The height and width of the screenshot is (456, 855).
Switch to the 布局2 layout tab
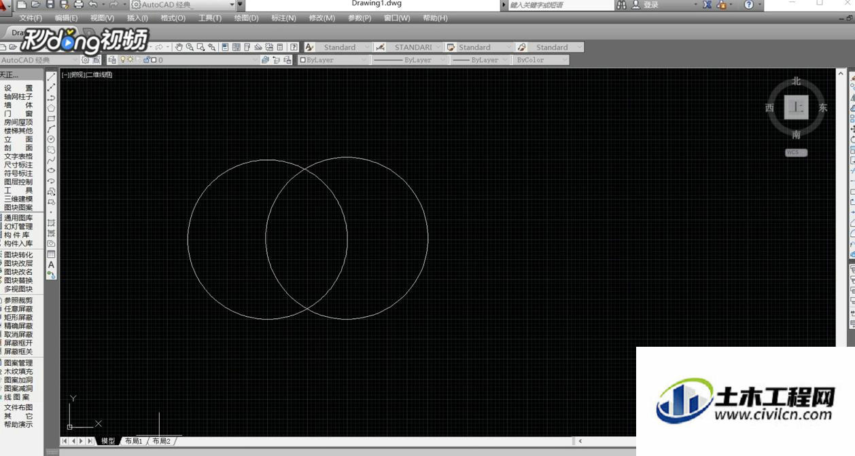coord(161,441)
